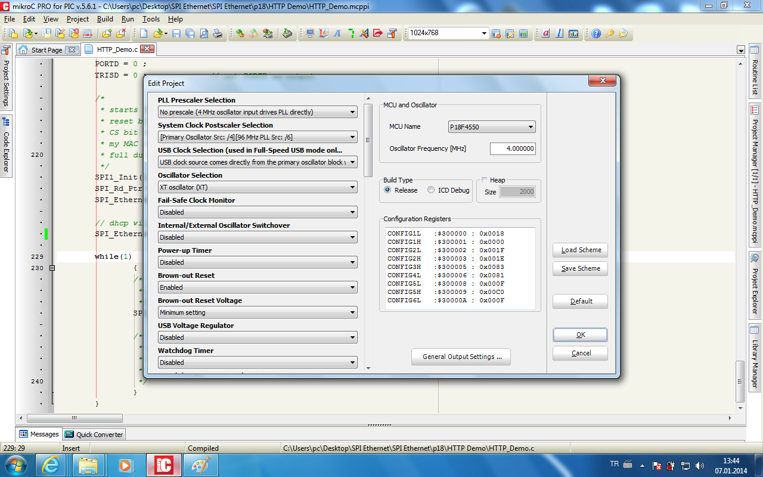This screenshot has height=477, width=763.
Task: Open the USB Clock Selection dropdown
Action: coord(258,162)
